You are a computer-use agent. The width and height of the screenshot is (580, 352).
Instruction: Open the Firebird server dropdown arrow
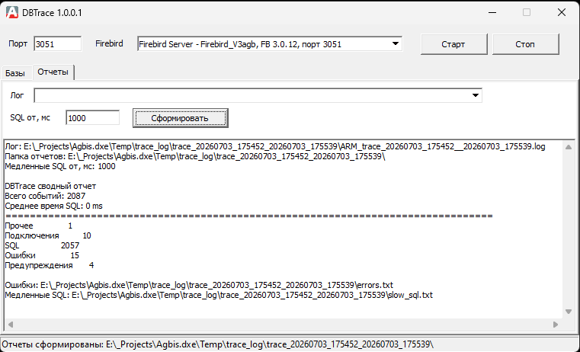pyautogui.click(x=396, y=43)
